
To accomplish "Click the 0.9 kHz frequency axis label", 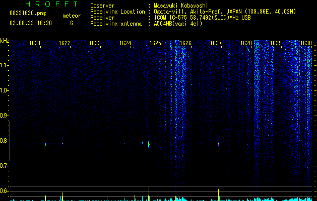I will [x=4, y=116].
